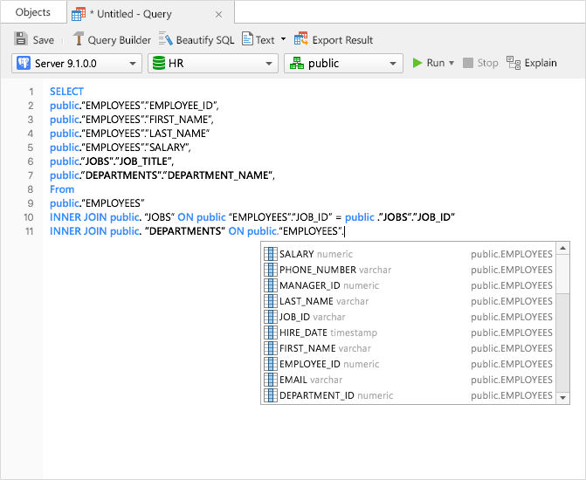Choose HIRE_DATE timestamp from suggestions
586x480 pixels.
pos(408,333)
